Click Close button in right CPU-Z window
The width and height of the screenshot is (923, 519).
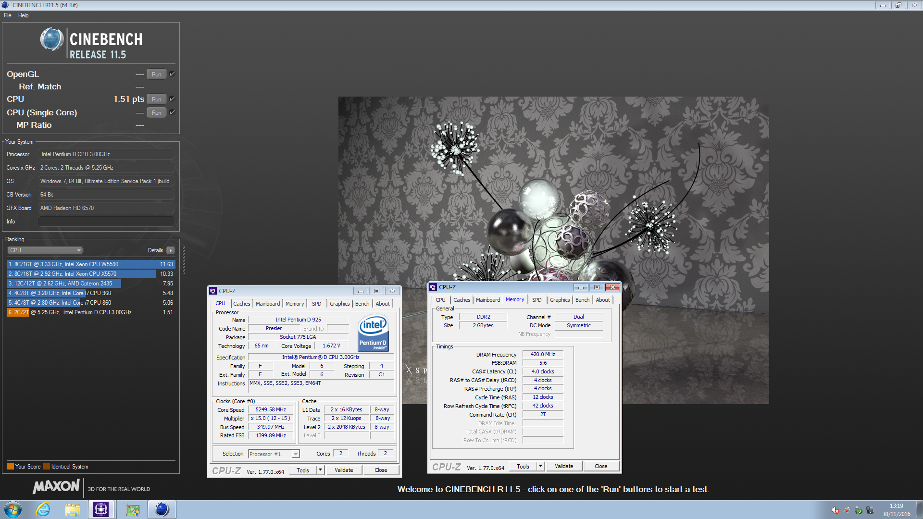click(601, 467)
